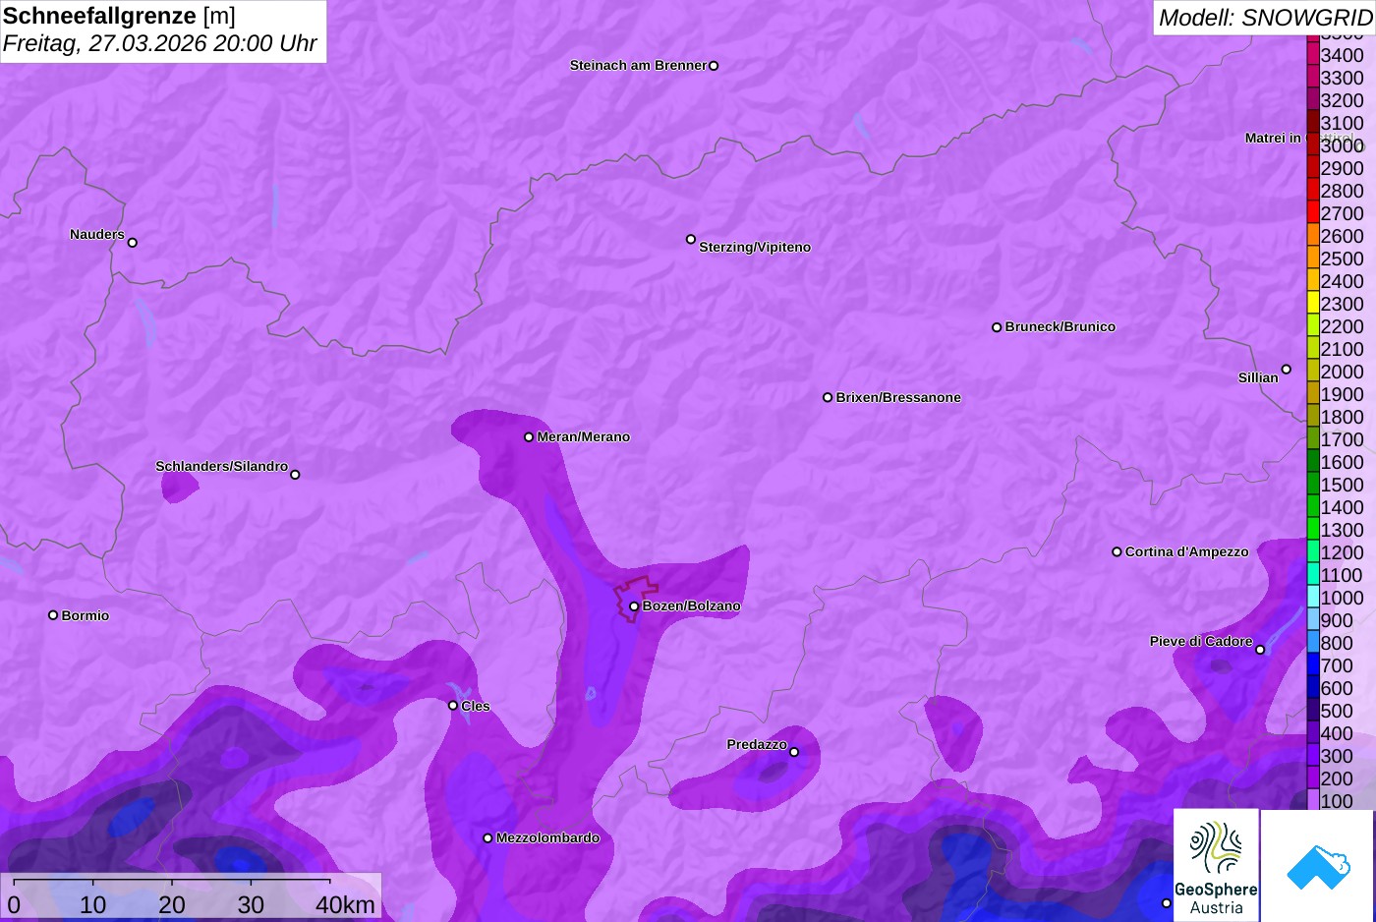
Task: Pick the Sterzing/Vipiteno map marker
Action: point(691,239)
